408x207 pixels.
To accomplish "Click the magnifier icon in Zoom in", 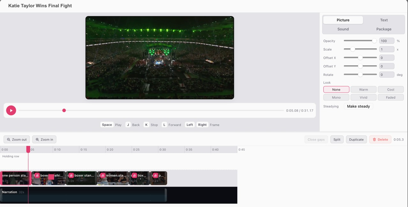I will coord(37,139).
